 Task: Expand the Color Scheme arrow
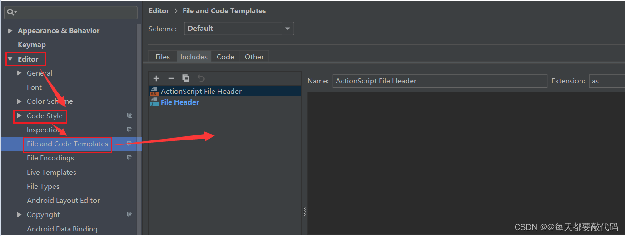click(19, 101)
